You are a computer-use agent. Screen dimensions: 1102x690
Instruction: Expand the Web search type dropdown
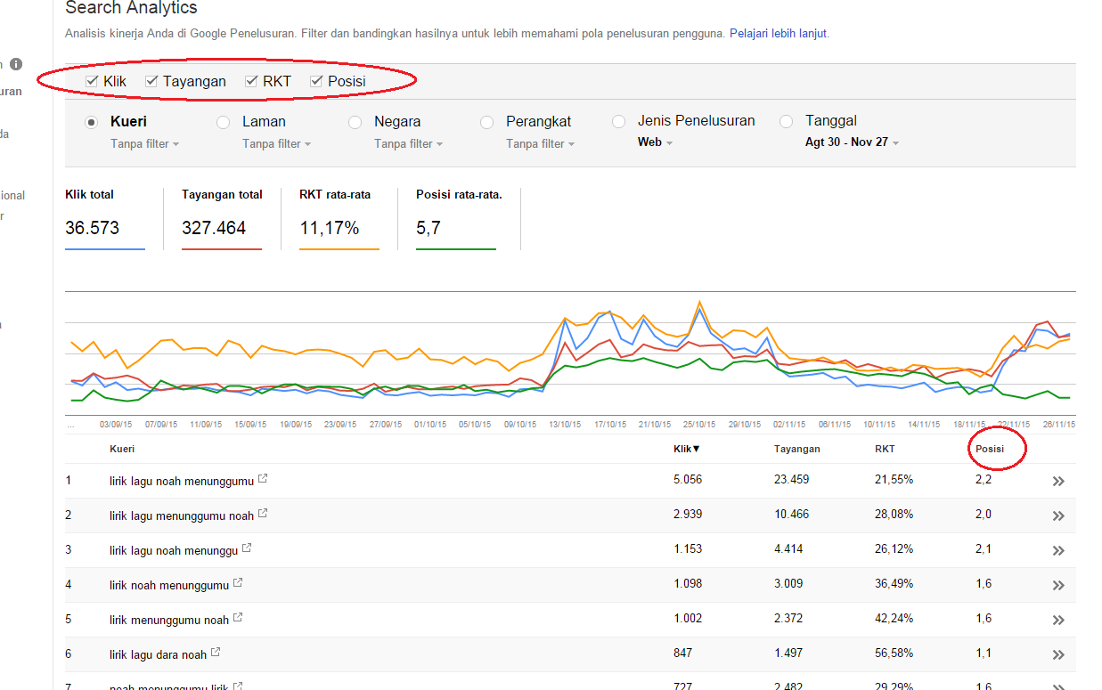(655, 142)
